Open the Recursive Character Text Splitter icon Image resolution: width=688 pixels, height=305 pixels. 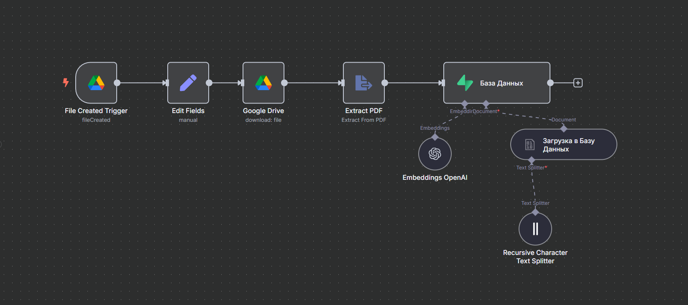click(535, 229)
